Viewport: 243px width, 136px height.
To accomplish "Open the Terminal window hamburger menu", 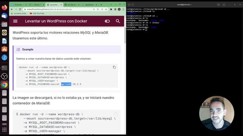I will (x=224, y=5).
